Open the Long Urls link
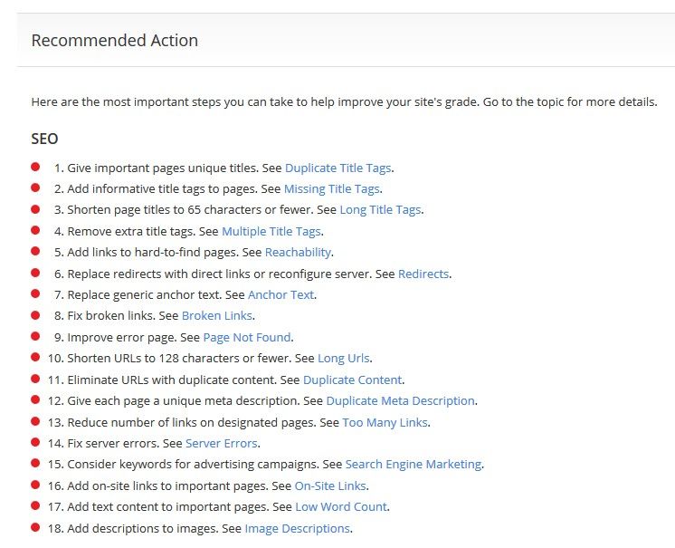This screenshot has width=675, height=548. pos(344,359)
